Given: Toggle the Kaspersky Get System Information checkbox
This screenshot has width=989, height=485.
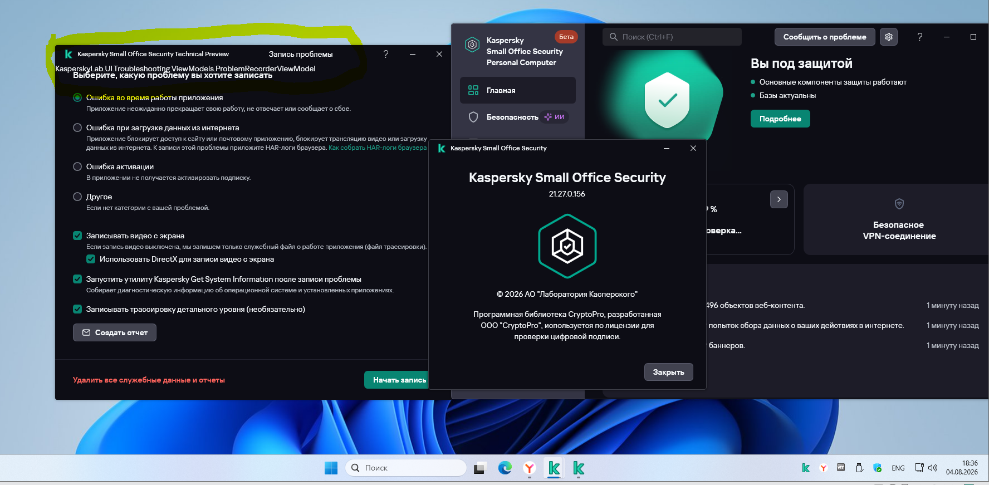Looking at the screenshot, I should 77,279.
